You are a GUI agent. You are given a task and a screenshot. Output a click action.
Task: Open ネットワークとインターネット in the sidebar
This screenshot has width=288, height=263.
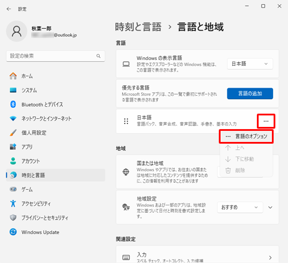pos(56,119)
